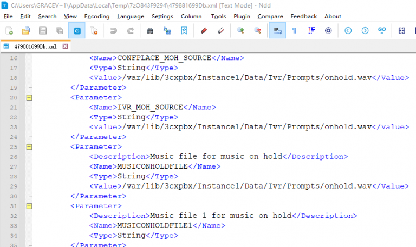Collapse the Parameter block at line 31
Screen dimensions: 416x247
click(29, 206)
